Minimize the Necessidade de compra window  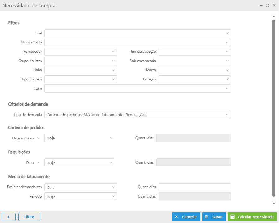(261, 5)
